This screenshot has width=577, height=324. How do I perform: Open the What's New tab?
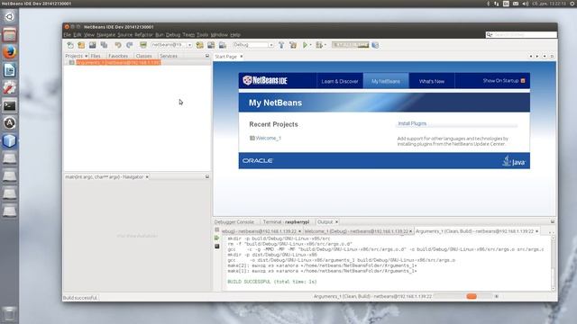(x=432, y=81)
